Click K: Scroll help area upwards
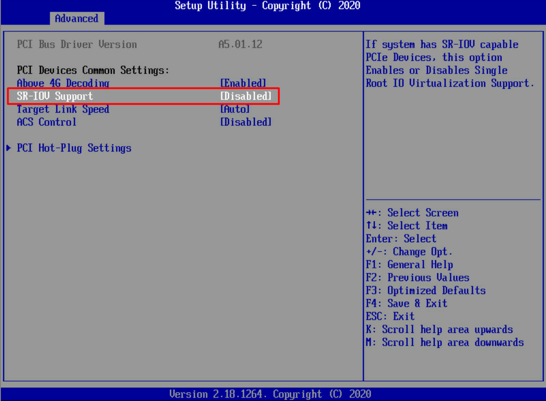Screen dimensions: 546x401 click(x=439, y=329)
